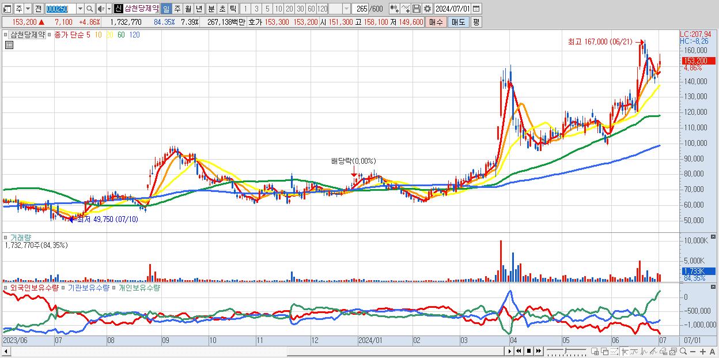The width and height of the screenshot is (719, 358).
Task: Click the plus zoom-in icon
Action: (703, 352)
